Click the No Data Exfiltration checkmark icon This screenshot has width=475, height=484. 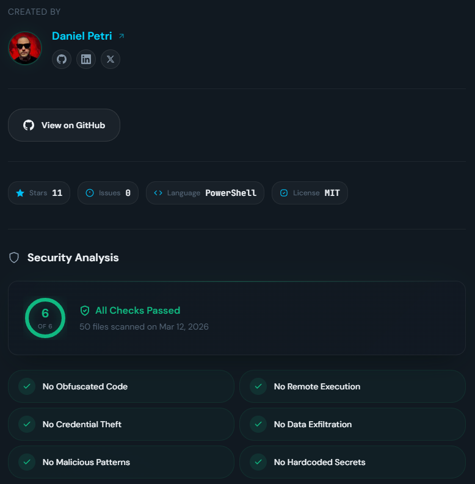(x=258, y=424)
